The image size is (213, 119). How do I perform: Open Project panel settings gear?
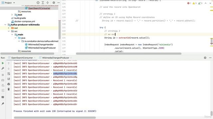click(54, 3)
